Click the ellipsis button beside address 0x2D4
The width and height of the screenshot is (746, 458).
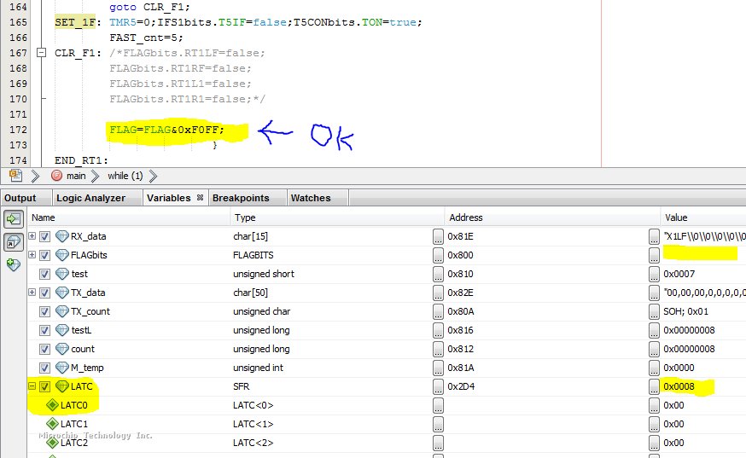coord(438,386)
